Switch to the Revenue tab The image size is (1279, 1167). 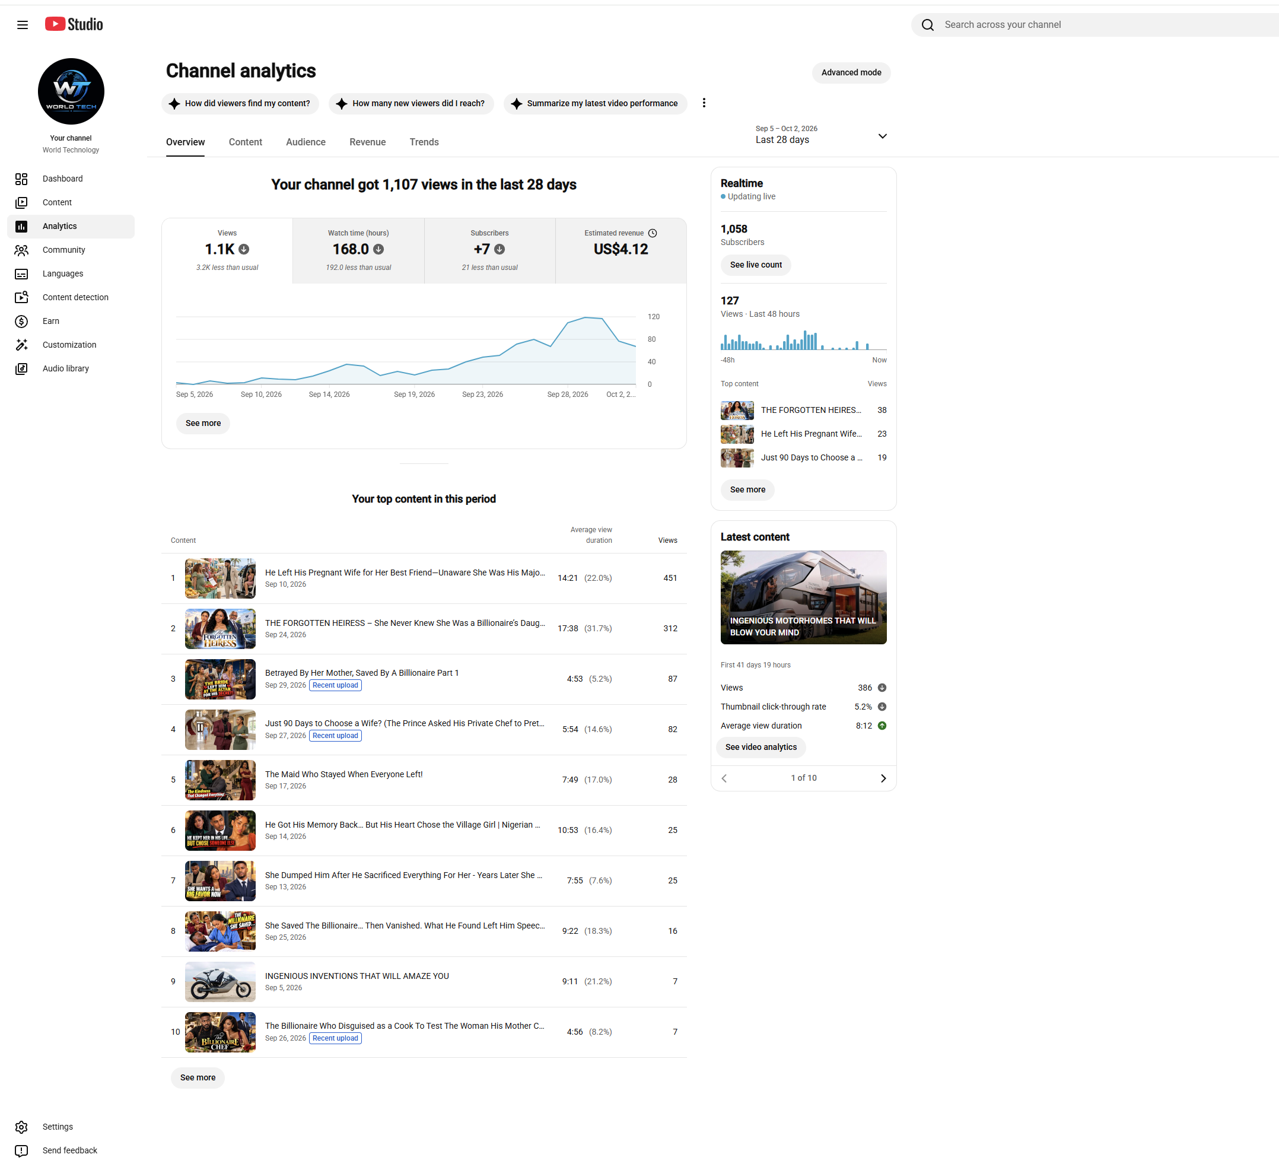click(x=367, y=142)
